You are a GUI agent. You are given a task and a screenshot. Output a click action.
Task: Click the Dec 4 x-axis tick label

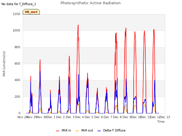pos(80,117)
